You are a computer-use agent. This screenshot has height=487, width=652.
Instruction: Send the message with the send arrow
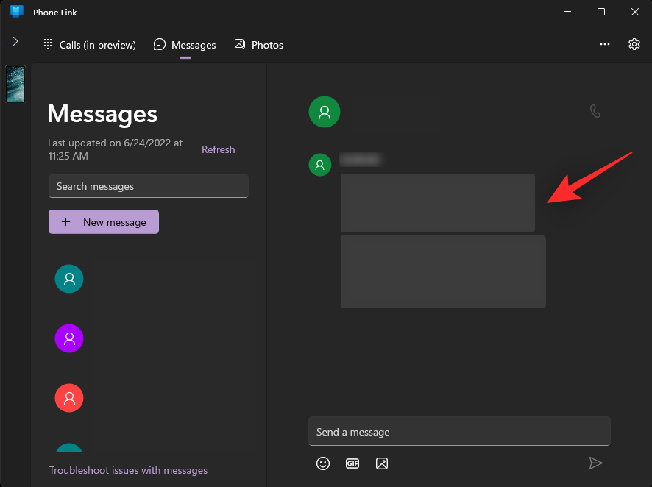coord(596,463)
